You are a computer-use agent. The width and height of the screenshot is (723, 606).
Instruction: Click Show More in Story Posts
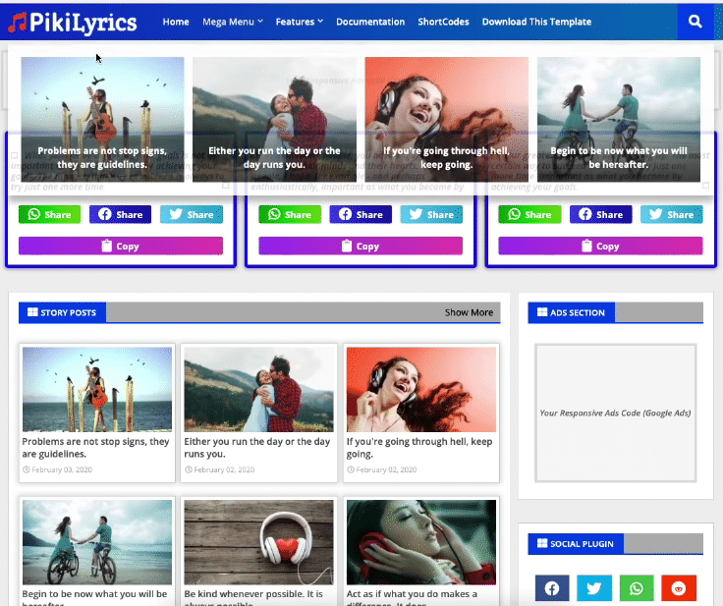[469, 312]
